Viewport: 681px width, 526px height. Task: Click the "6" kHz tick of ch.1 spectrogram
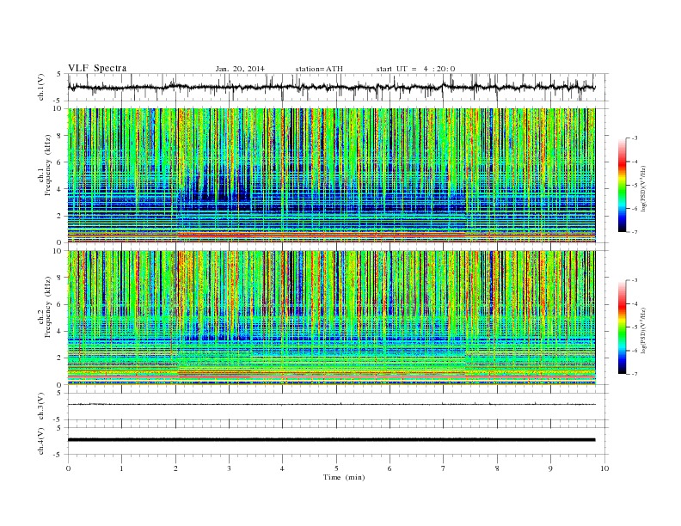59,162
